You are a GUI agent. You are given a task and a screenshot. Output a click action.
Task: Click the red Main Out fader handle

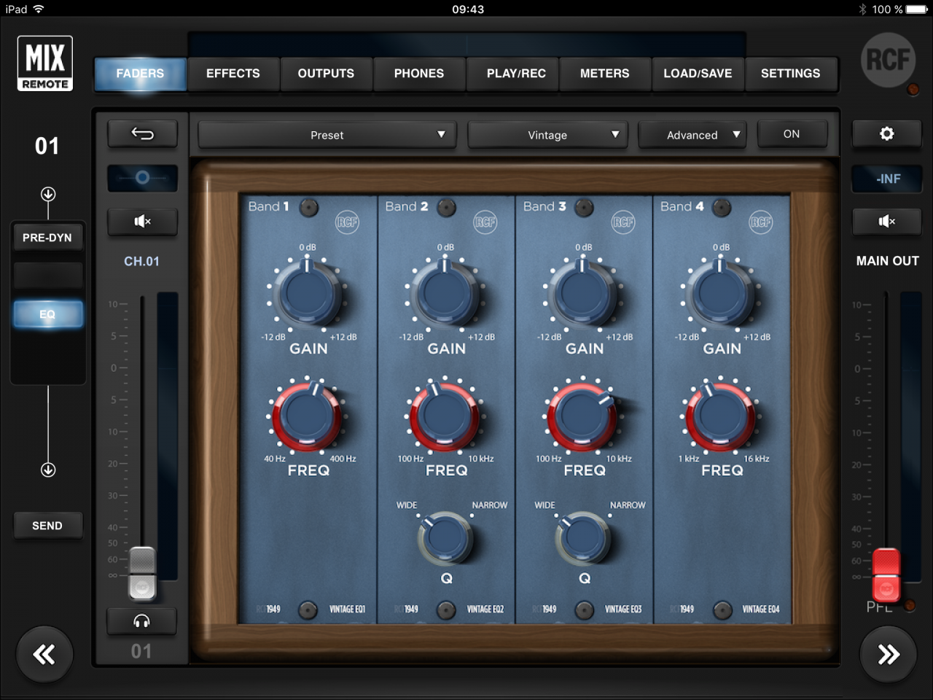point(886,575)
